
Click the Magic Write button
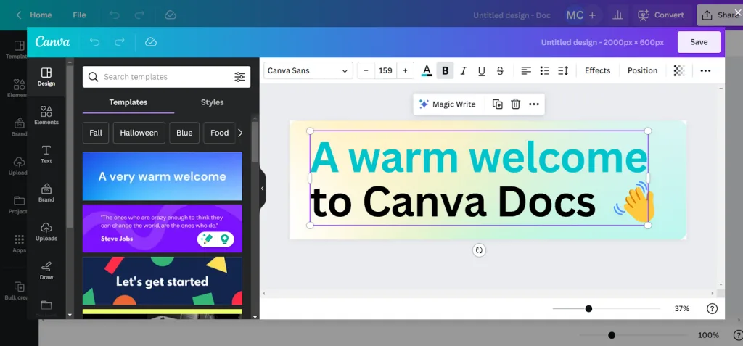tap(447, 104)
